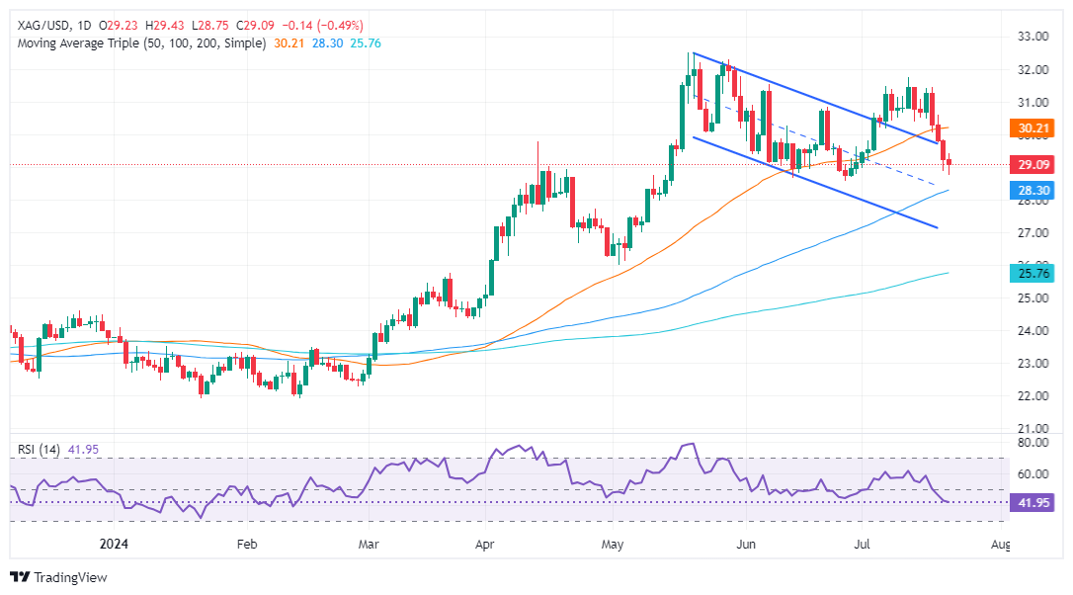Click the teal 25.76 price axis label
The width and height of the screenshot is (1073, 595).
point(1035,273)
